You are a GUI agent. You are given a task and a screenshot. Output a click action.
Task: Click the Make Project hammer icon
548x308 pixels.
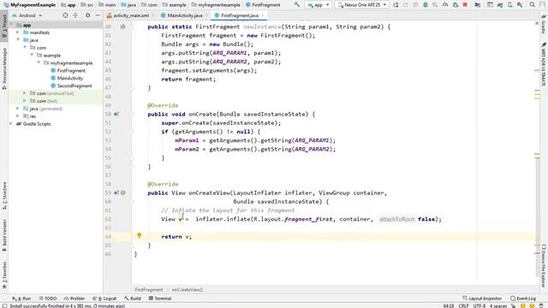click(x=297, y=5)
